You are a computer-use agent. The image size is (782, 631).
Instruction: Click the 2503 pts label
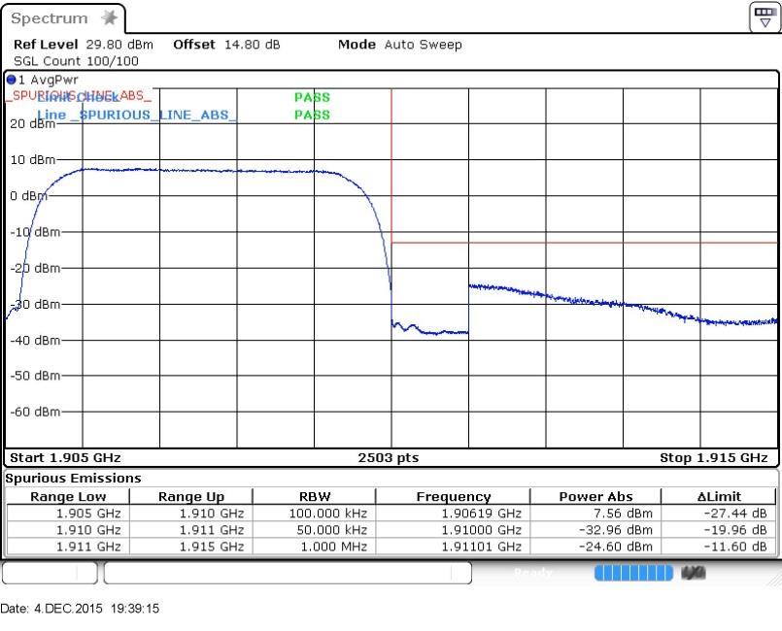click(388, 457)
